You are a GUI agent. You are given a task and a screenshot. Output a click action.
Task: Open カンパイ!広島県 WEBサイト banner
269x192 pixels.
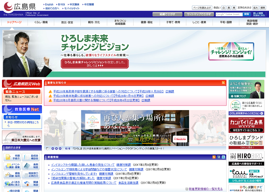click(246, 125)
